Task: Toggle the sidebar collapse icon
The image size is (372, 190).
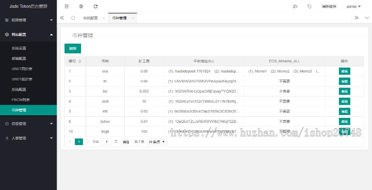Action: 67,7
